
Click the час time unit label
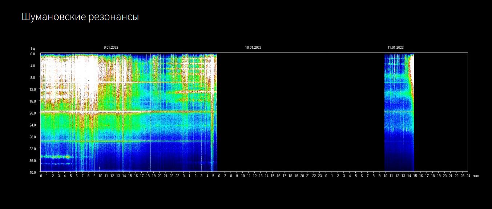(x=476, y=176)
